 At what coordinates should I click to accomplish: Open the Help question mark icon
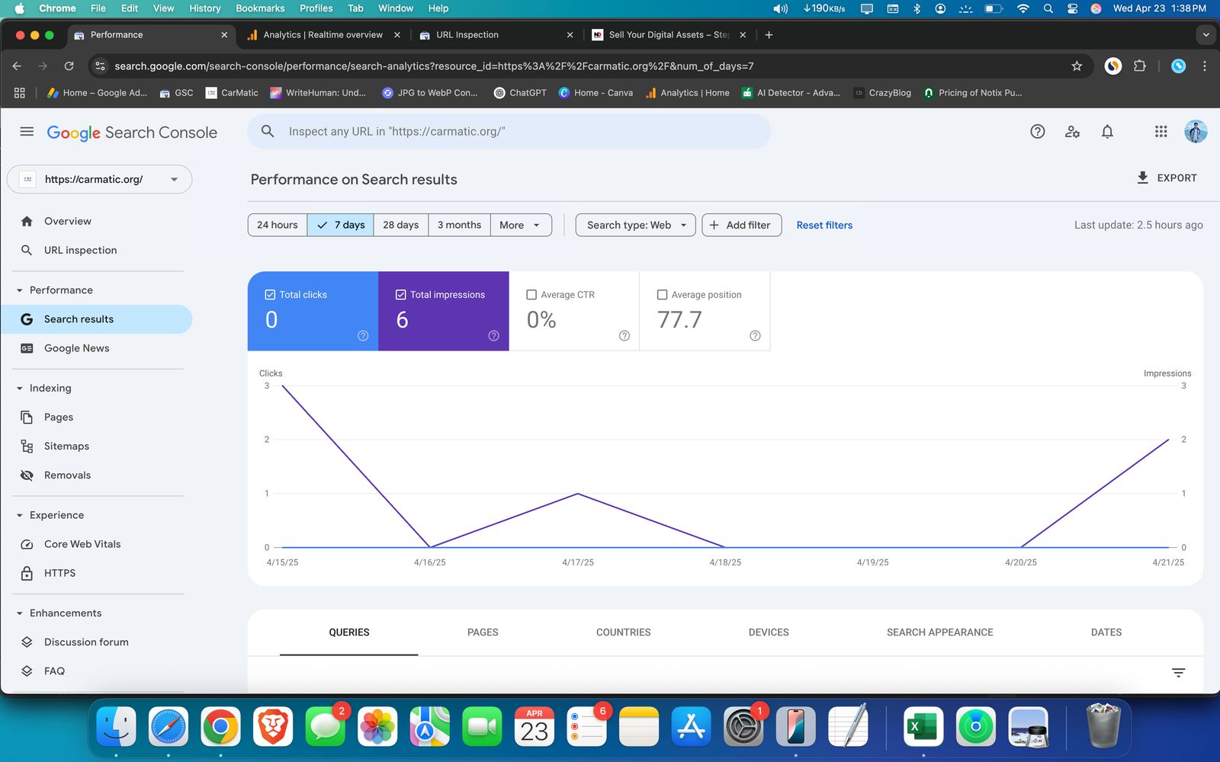click(x=1037, y=132)
